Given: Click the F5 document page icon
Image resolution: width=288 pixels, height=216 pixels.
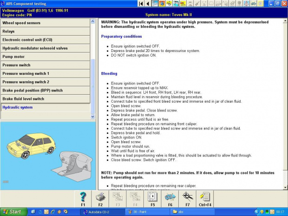Looking at the screenshot, I should 152,197.
